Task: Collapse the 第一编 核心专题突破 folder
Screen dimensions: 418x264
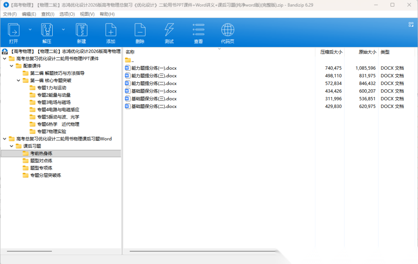Action: point(18,80)
